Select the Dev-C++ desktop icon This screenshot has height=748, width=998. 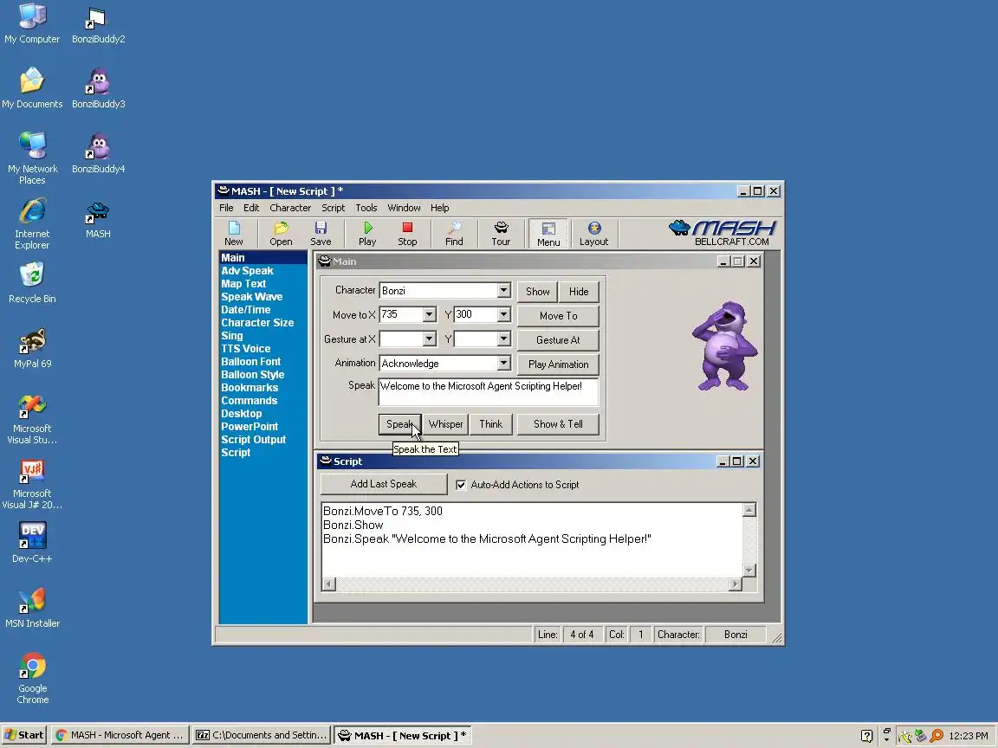coord(32,543)
